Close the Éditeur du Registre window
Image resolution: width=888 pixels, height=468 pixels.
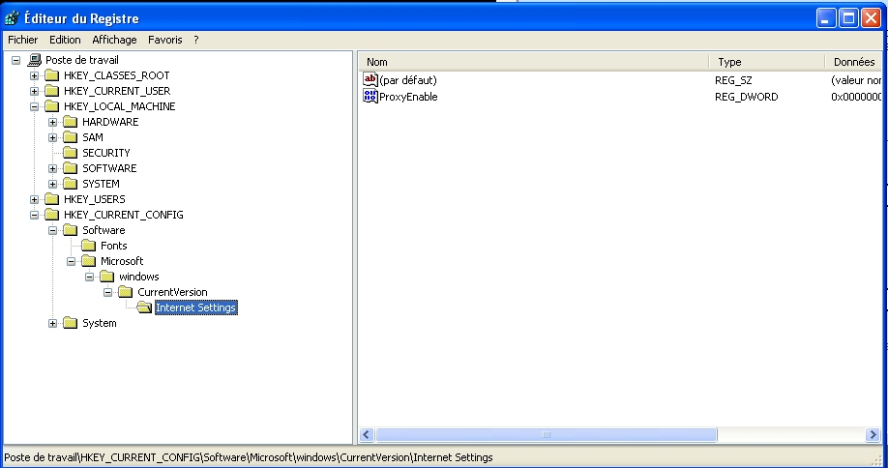pyautogui.click(x=871, y=18)
